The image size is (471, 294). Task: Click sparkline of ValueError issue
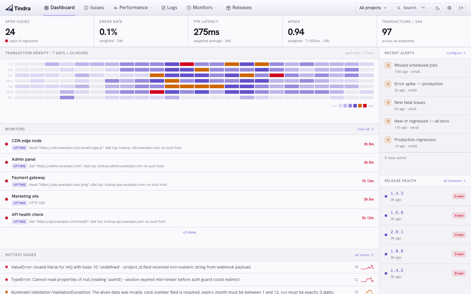point(367,267)
